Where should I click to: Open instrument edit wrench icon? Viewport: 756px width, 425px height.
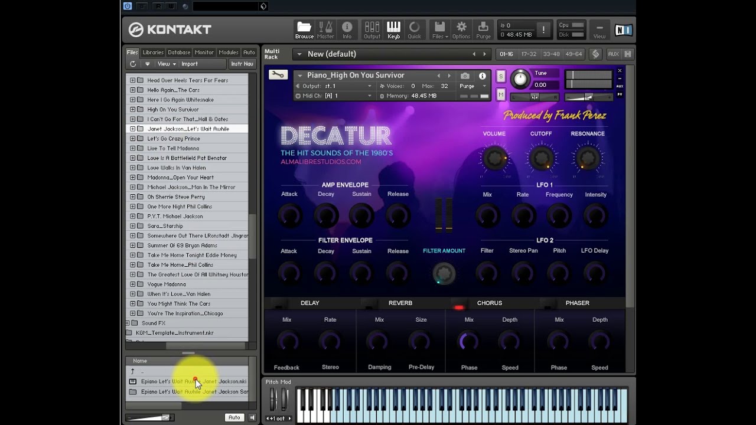click(x=278, y=75)
